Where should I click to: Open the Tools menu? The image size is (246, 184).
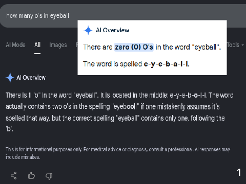tap(233, 45)
